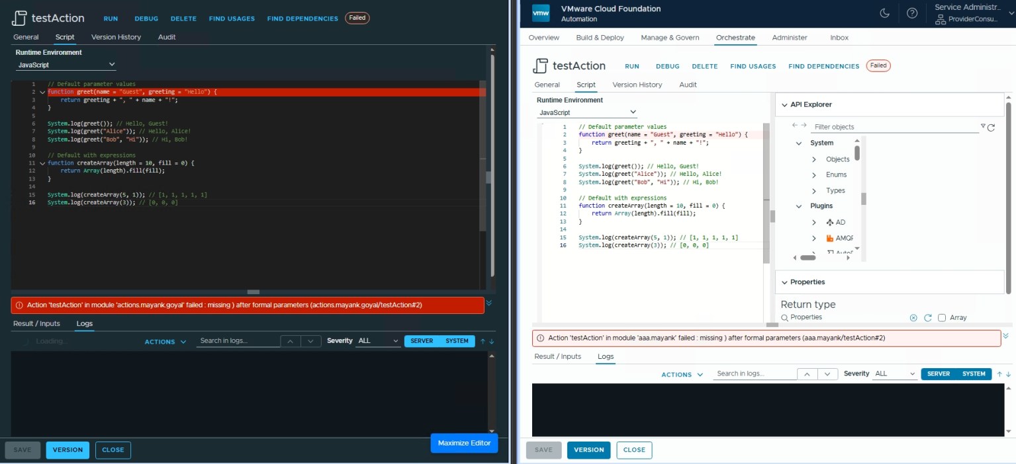
Task: Open the filter icon above the objects list
Action: click(982, 126)
